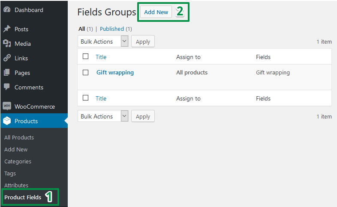Open the Tags submenu item
The height and width of the screenshot is (207, 337).
coord(10,173)
